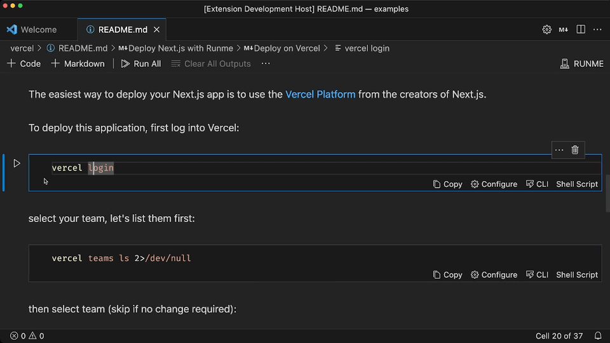This screenshot has height=343, width=610.
Task: Copy the vercel login command
Action: click(x=448, y=184)
